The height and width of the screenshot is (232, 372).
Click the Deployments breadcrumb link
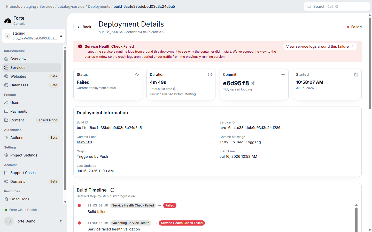click(99, 6)
